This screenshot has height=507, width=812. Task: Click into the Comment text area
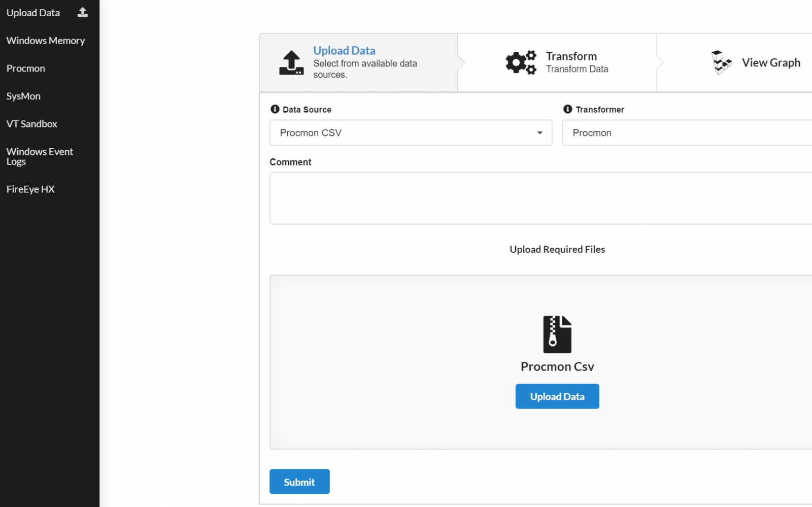(541, 198)
